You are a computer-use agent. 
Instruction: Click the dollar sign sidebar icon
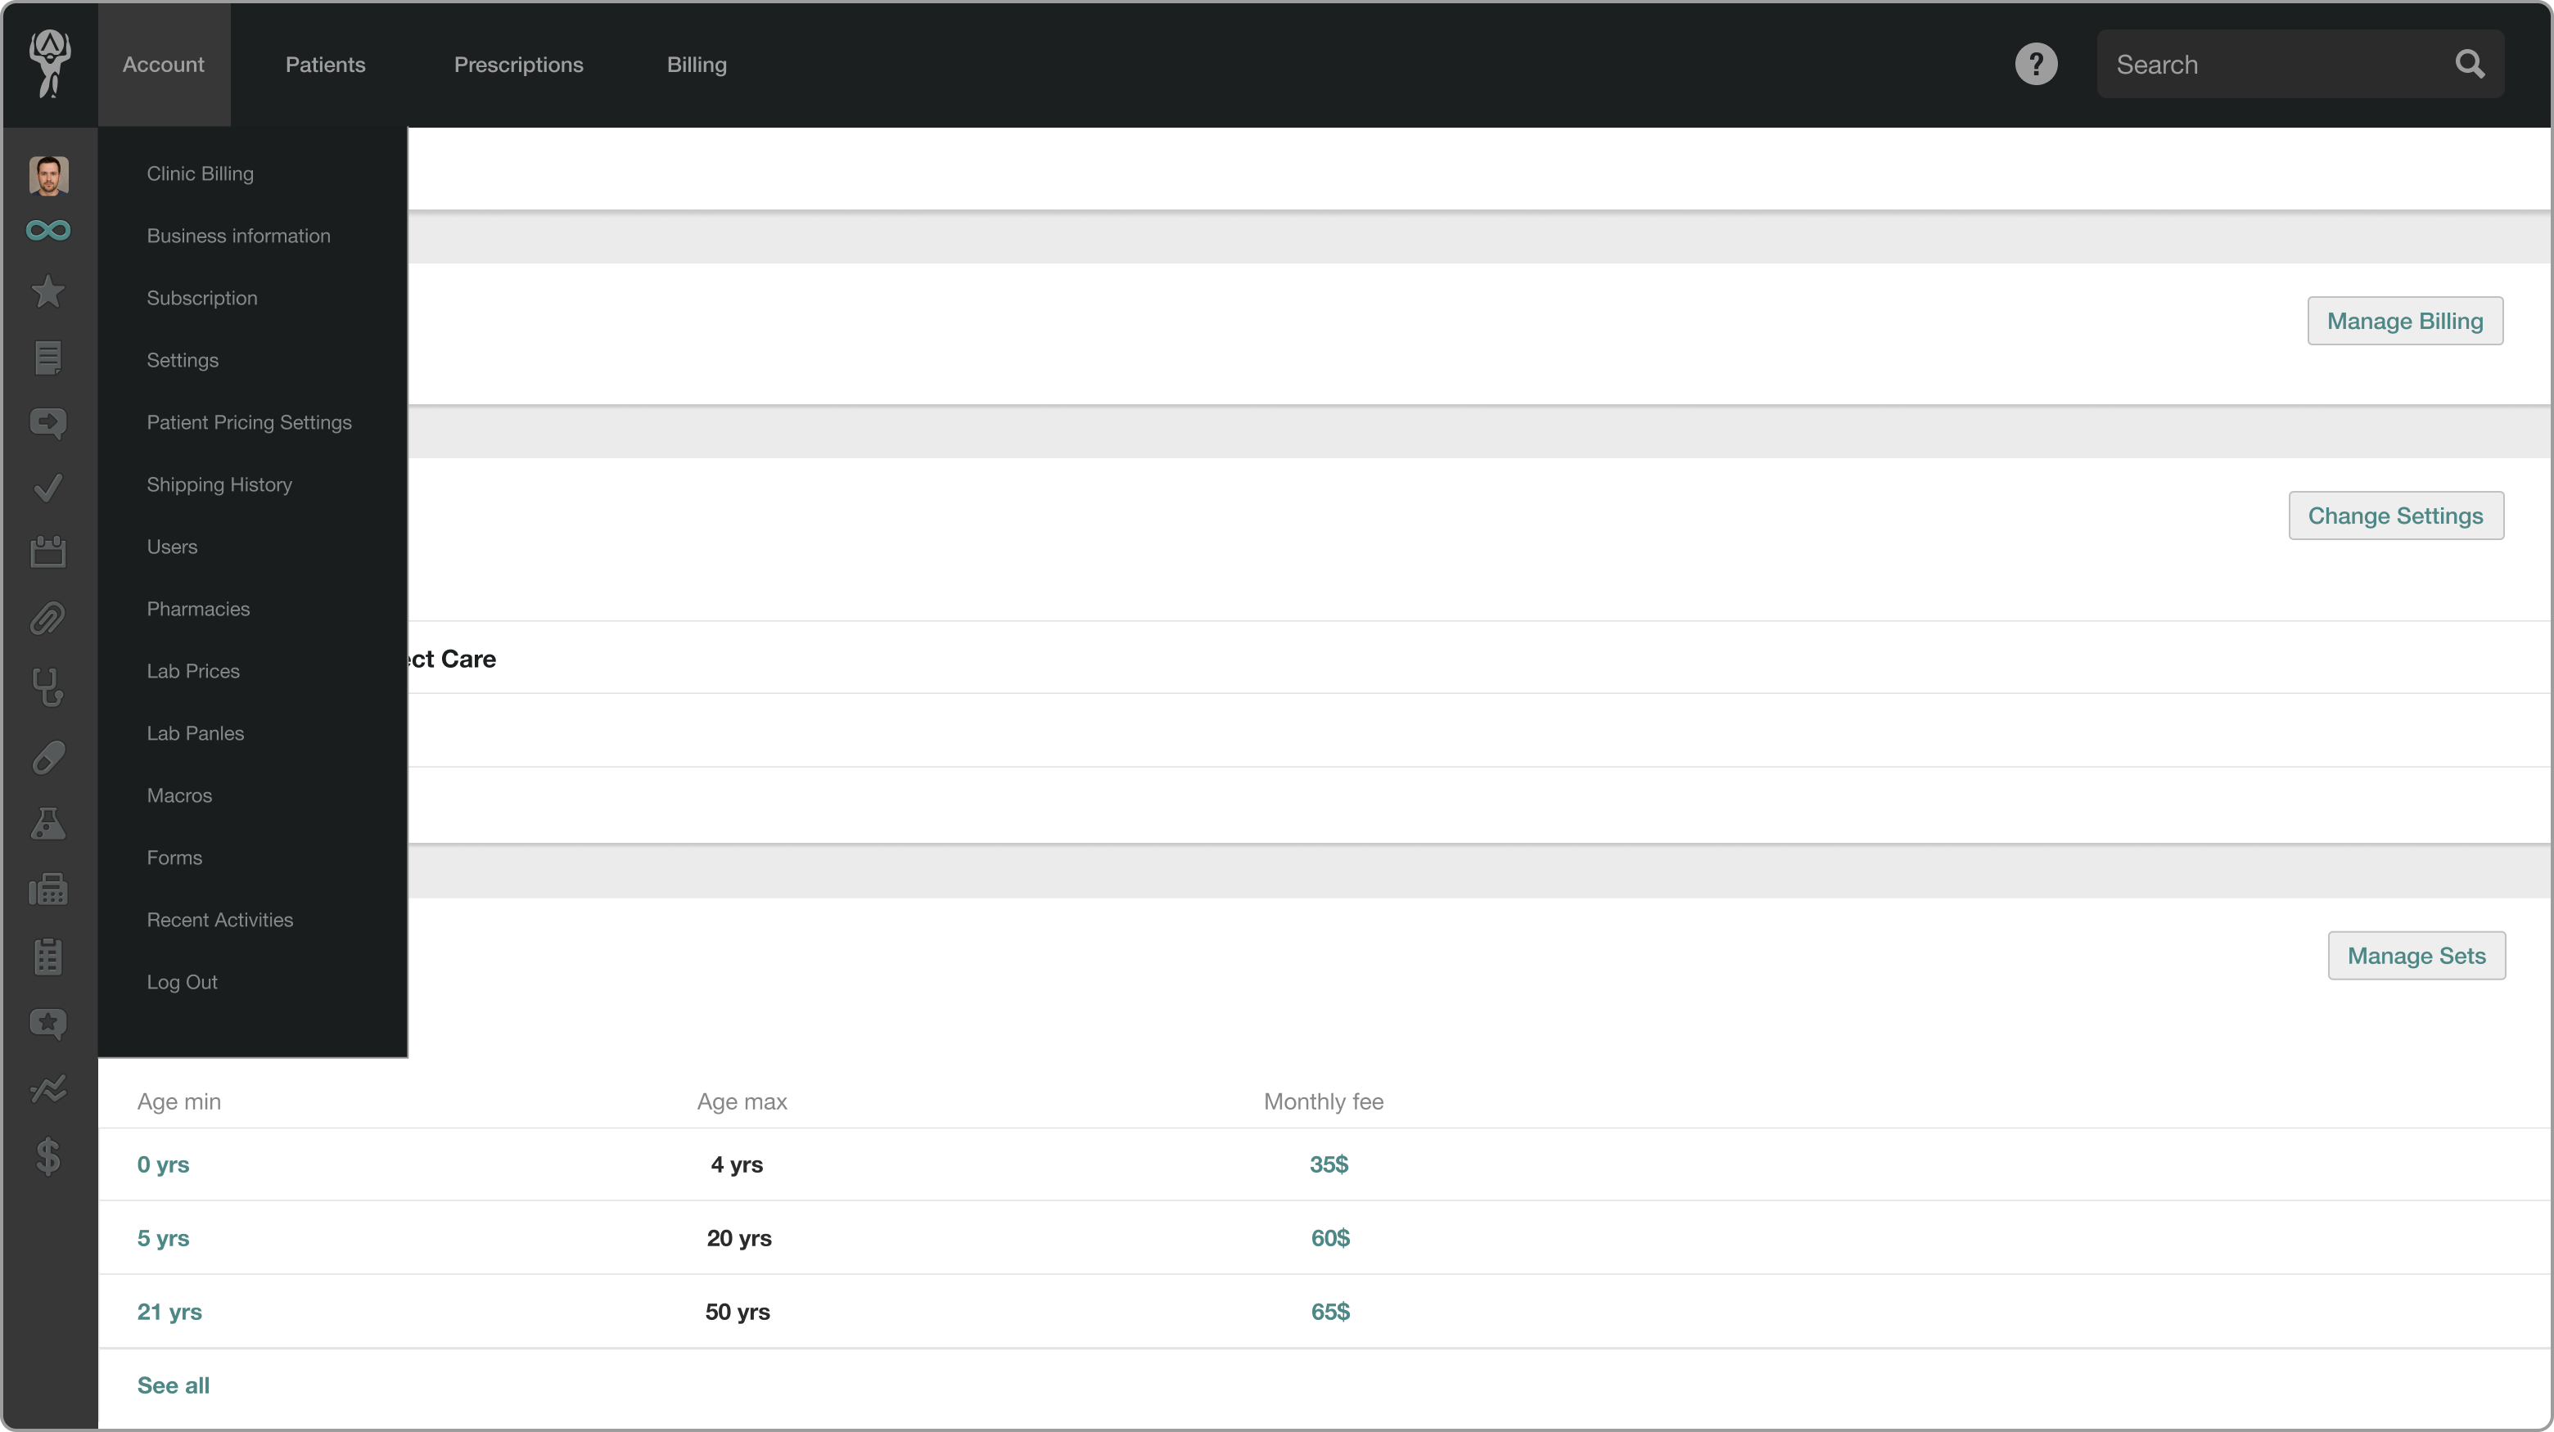(47, 1155)
